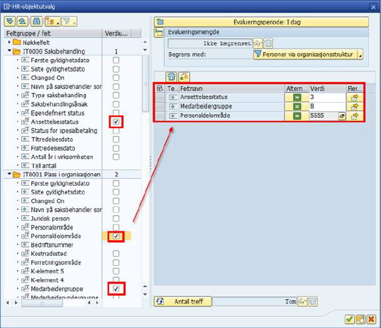Click the yellow copy icon at bottom
381x328 pixels.
tap(360, 319)
